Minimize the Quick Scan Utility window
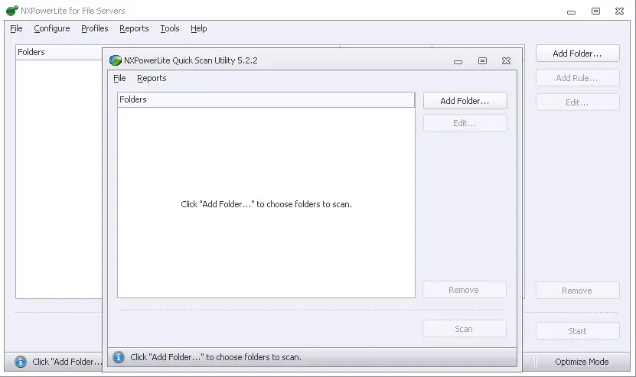The image size is (636, 377). point(458,62)
